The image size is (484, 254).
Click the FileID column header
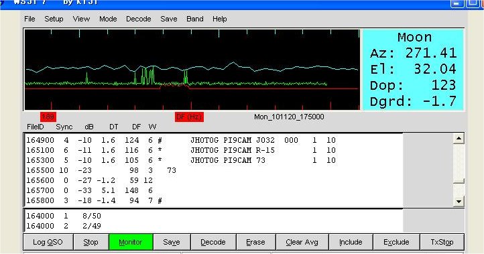click(x=36, y=127)
